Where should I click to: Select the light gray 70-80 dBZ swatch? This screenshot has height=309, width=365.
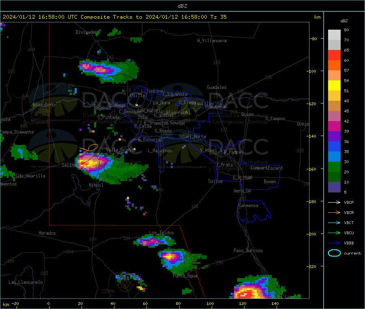tap(334, 35)
